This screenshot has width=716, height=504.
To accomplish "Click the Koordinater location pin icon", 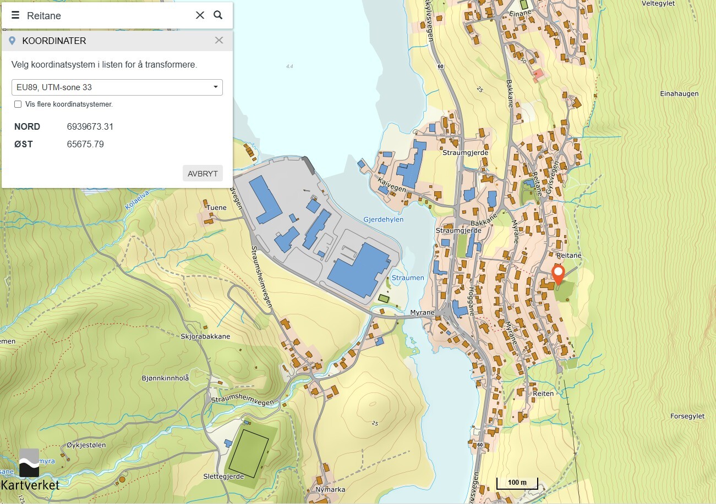I will click(x=13, y=41).
